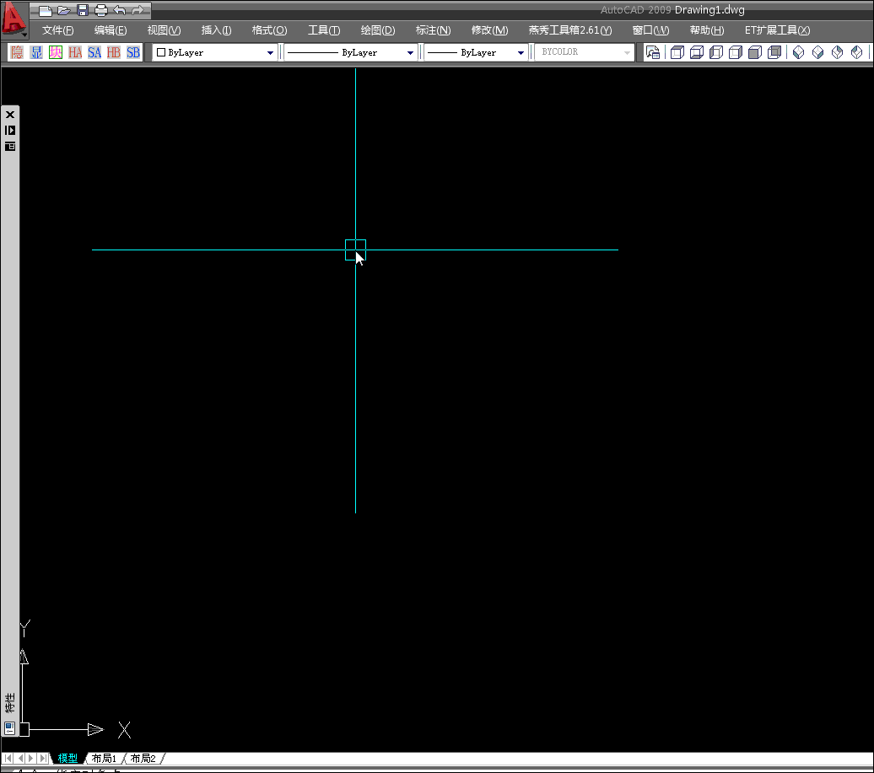Open the AutoCAD application menu logo
The height and width of the screenshot is (773, 874).
click(x=13, y=18)
